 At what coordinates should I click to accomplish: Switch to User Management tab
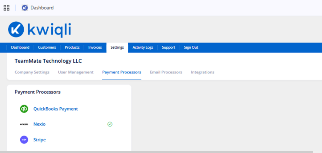76,72
